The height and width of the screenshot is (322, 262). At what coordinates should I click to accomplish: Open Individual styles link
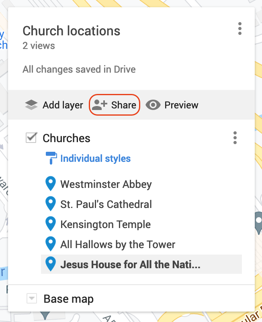96,159
